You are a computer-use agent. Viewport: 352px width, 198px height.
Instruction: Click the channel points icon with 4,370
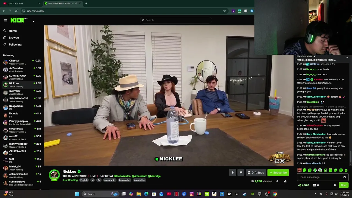(304, 185)
